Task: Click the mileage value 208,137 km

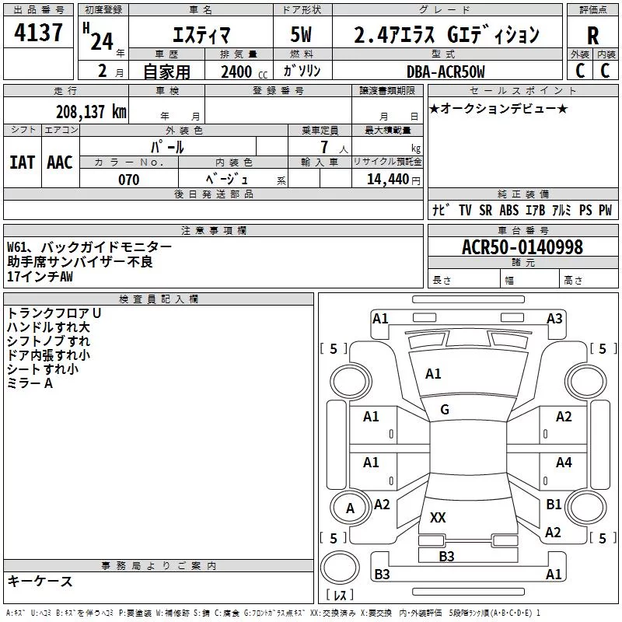Action: 91,112
